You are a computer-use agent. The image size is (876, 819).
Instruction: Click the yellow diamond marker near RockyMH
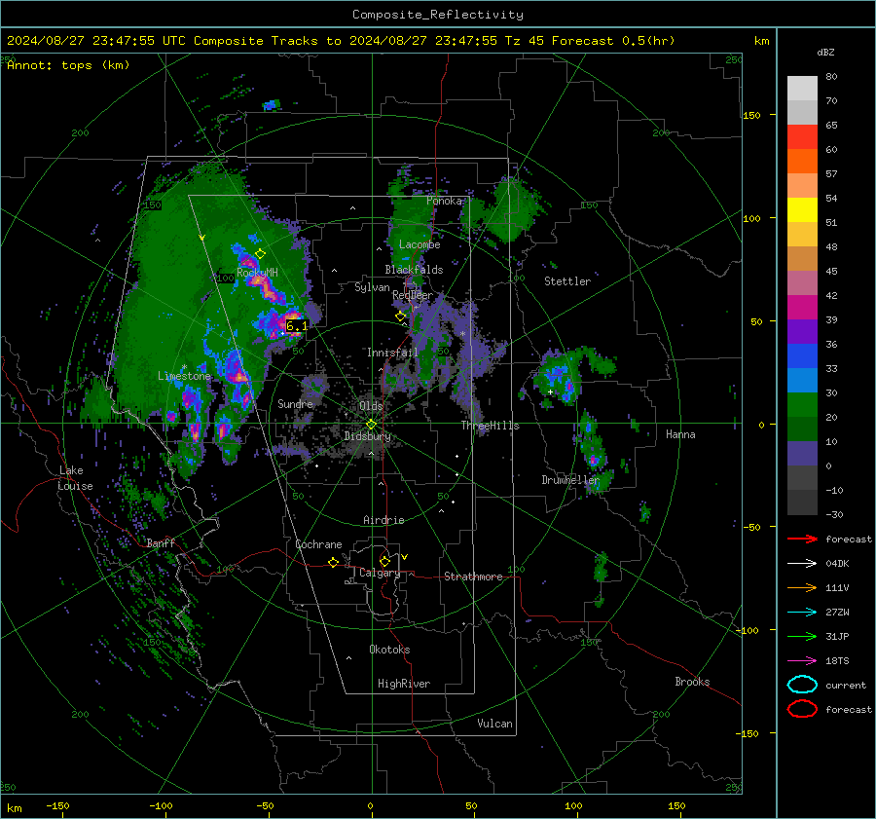(260, 254)
